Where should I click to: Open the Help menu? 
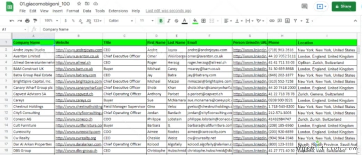[136, 11]
